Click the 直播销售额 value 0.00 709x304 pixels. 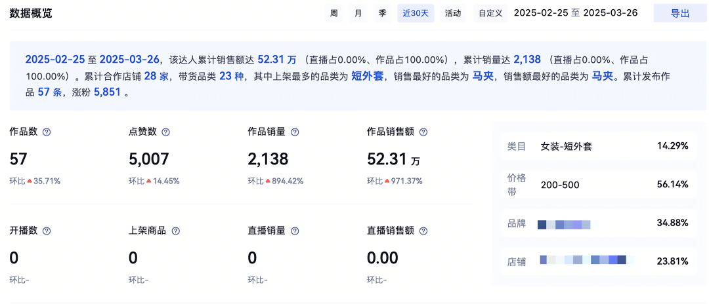coord(383,257)
